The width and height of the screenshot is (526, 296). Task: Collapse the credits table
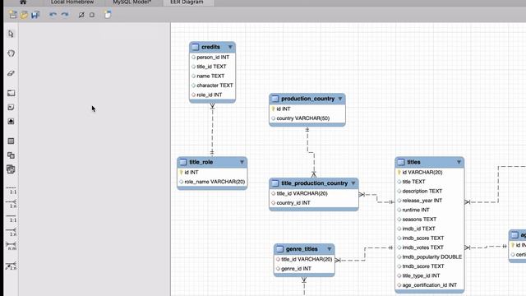click(x=230, y=47)
